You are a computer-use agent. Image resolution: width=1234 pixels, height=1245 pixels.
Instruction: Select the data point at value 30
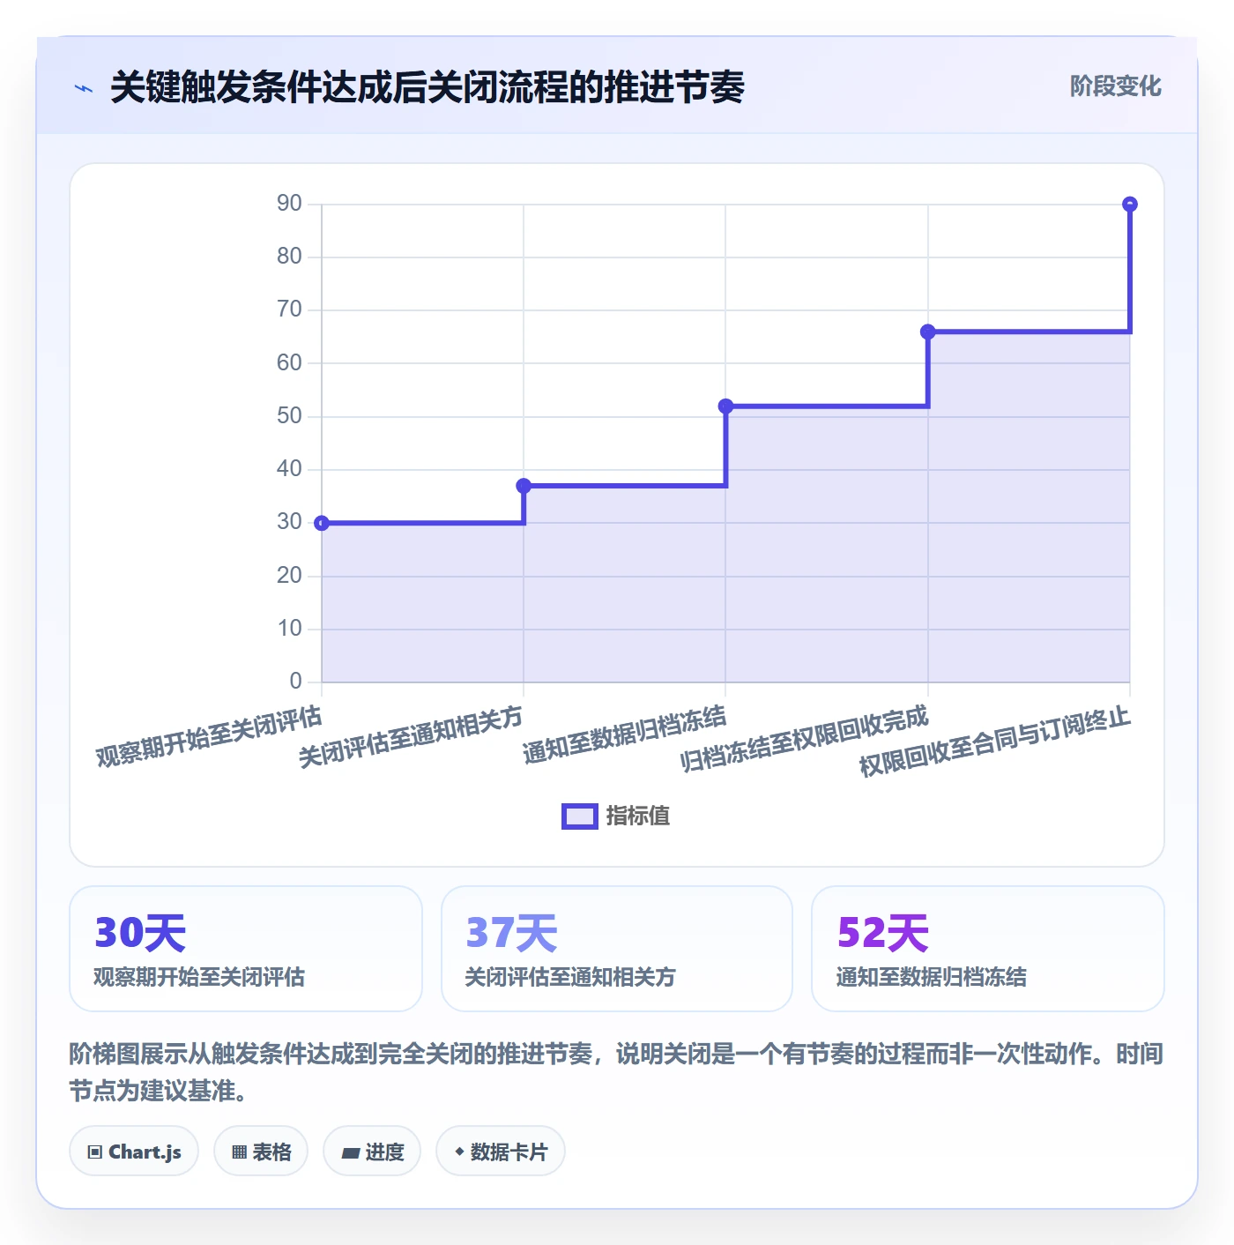322,523
